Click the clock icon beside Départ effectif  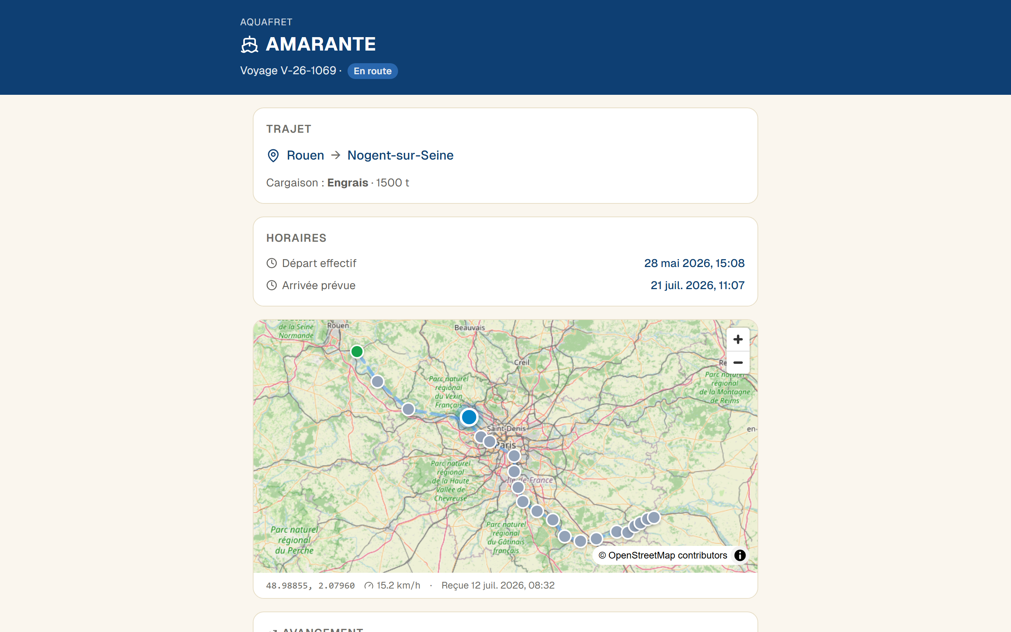tap(272, 263)
